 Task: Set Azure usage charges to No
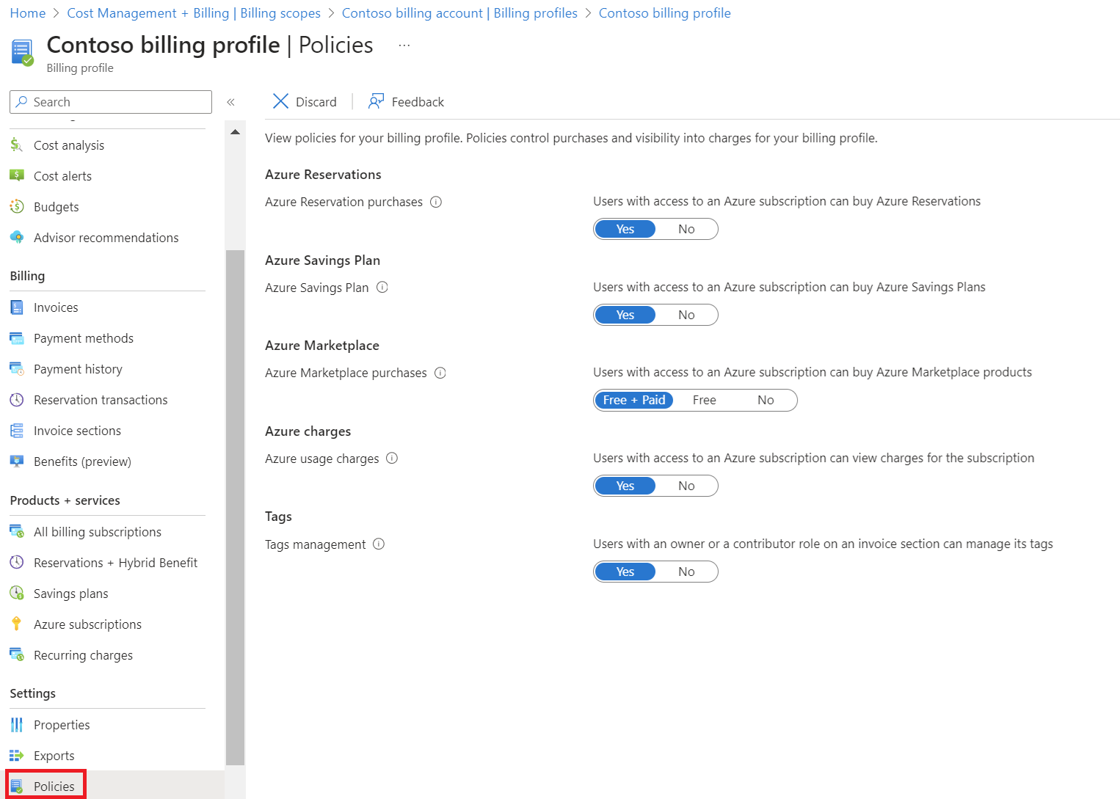[686, 486]
